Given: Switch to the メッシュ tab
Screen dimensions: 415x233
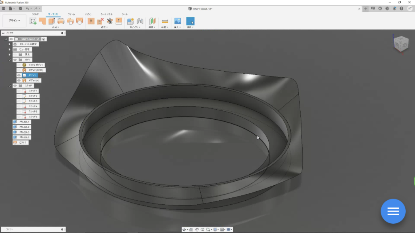Looking at the screenshot, I should coord(88,14).
